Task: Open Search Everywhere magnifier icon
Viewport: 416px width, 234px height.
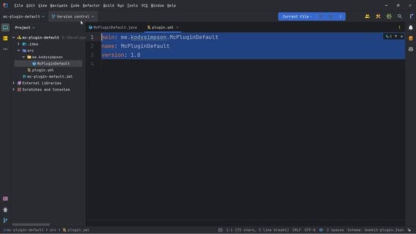Action: [400, 16]
